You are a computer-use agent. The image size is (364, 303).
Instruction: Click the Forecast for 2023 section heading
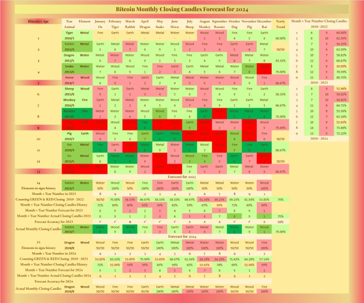coord(182,177)
